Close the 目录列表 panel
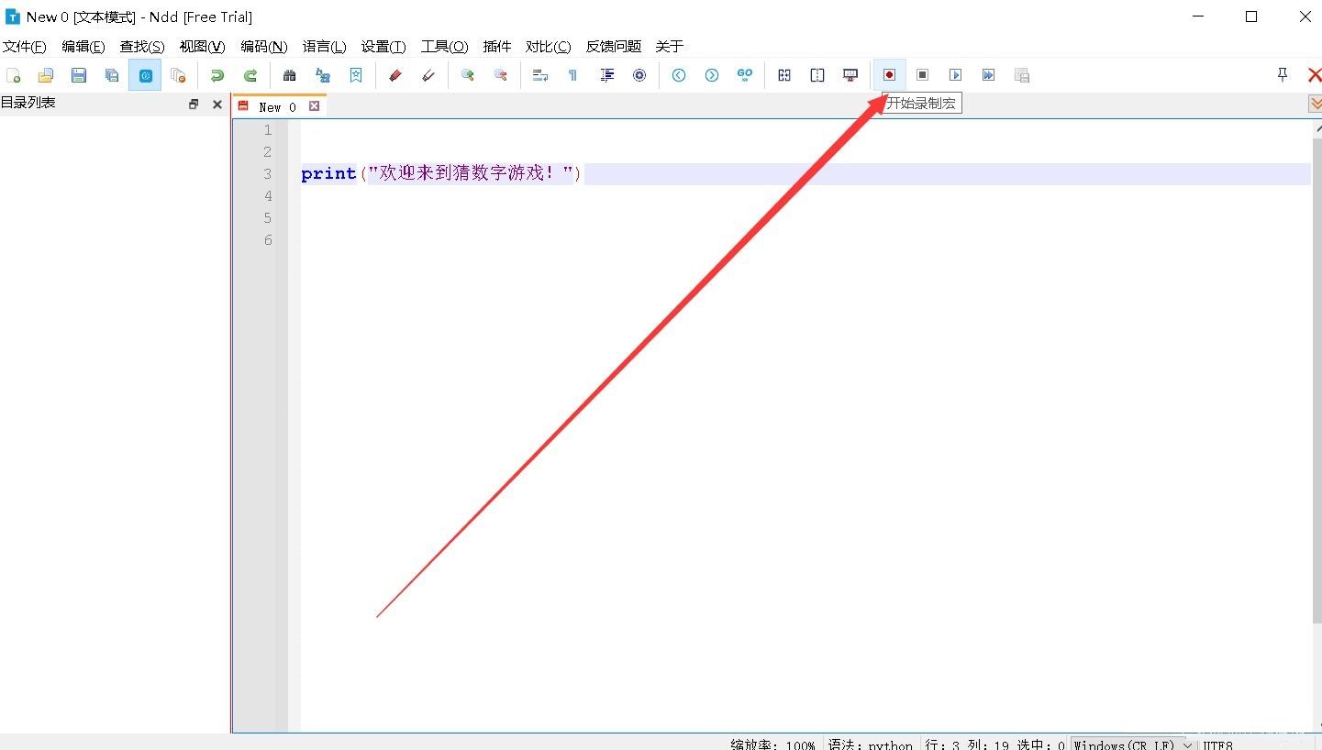This screenshot has width=1322, height=750. [217, 105]
